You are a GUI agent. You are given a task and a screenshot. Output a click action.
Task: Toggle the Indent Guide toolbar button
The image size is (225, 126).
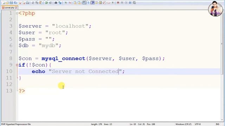point(92,3)
